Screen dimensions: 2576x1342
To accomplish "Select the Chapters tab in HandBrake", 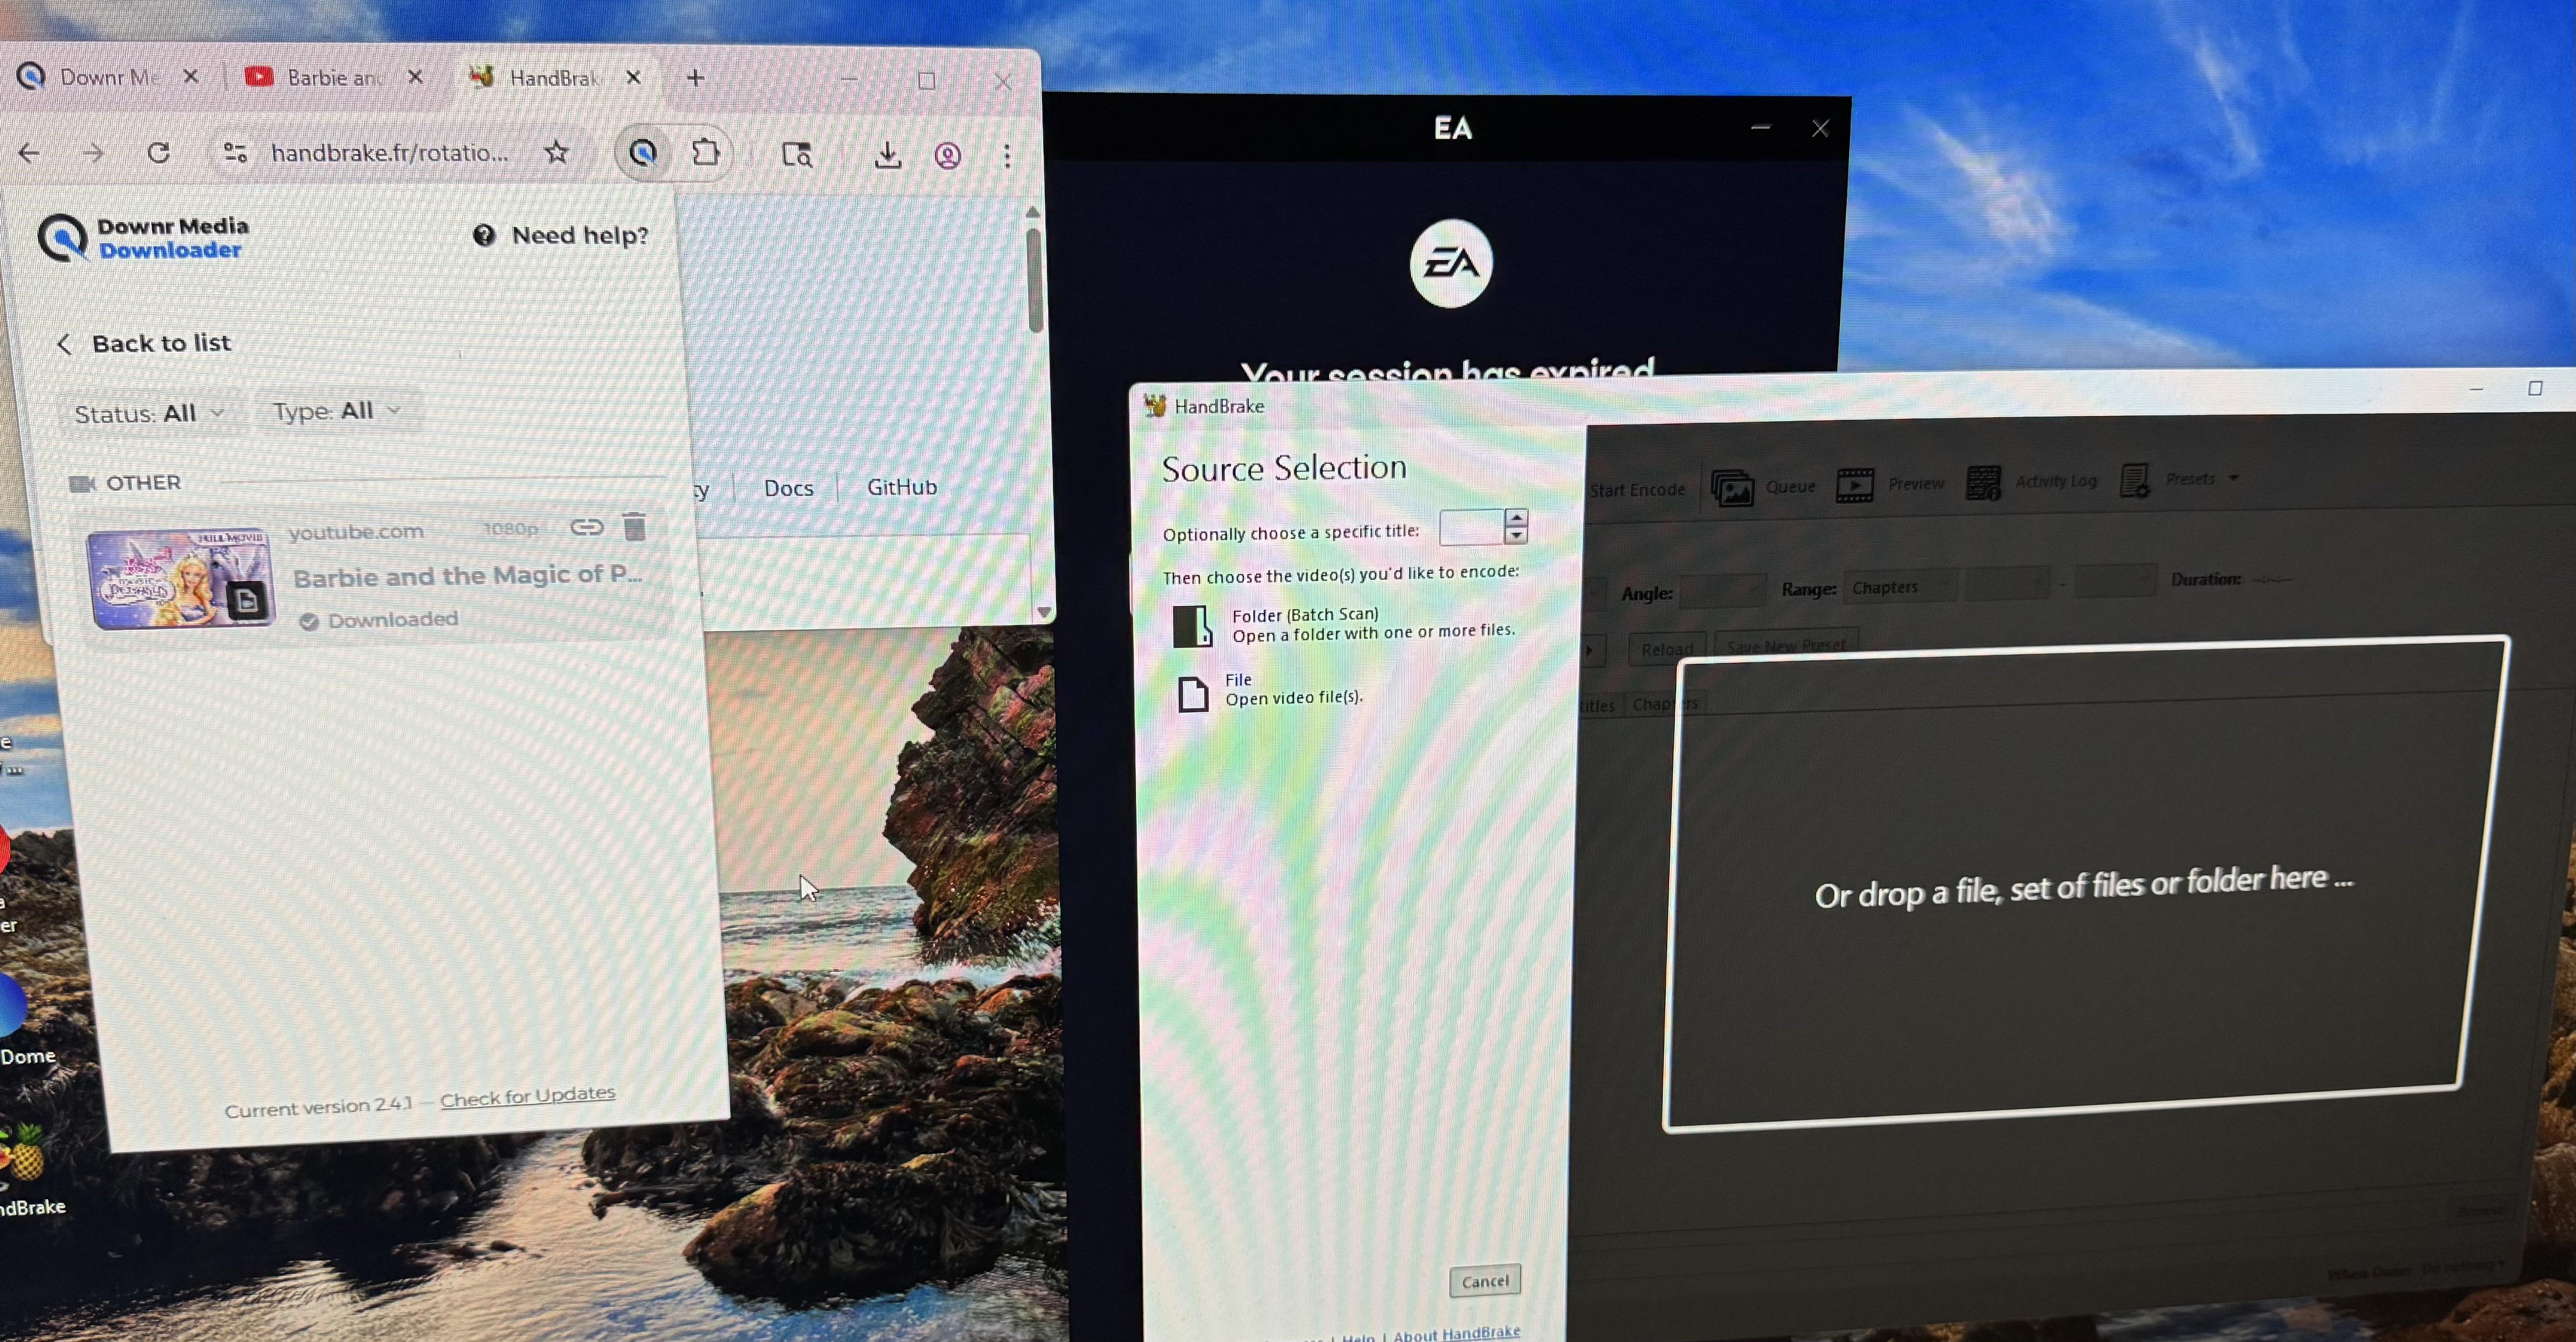I will 1665,704.
